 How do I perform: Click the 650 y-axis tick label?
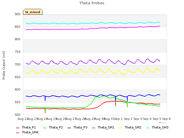point(18,77)
